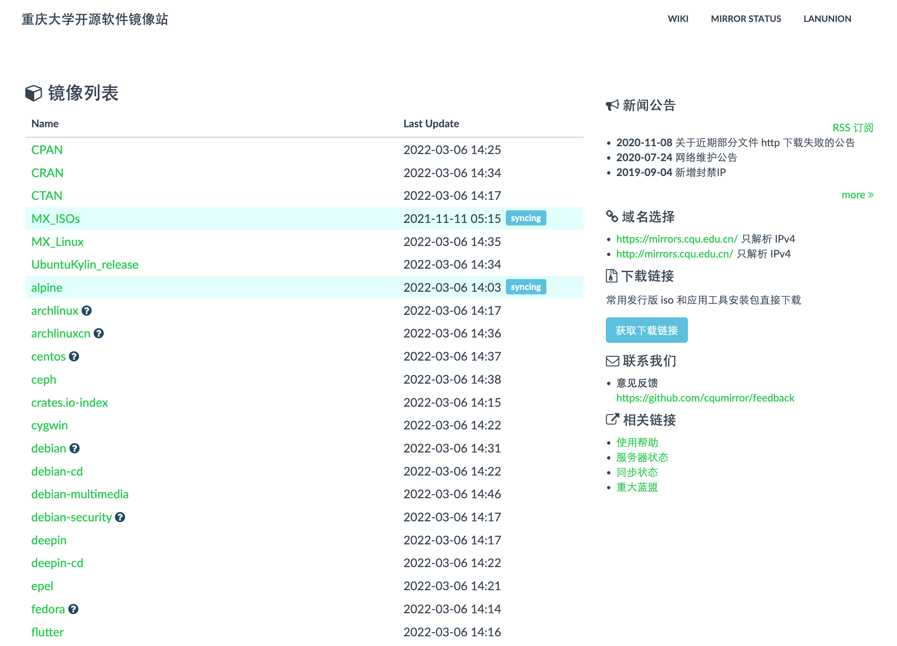
Task: Open the RSS 订阅 link
Action: click(x=852, y=128)
